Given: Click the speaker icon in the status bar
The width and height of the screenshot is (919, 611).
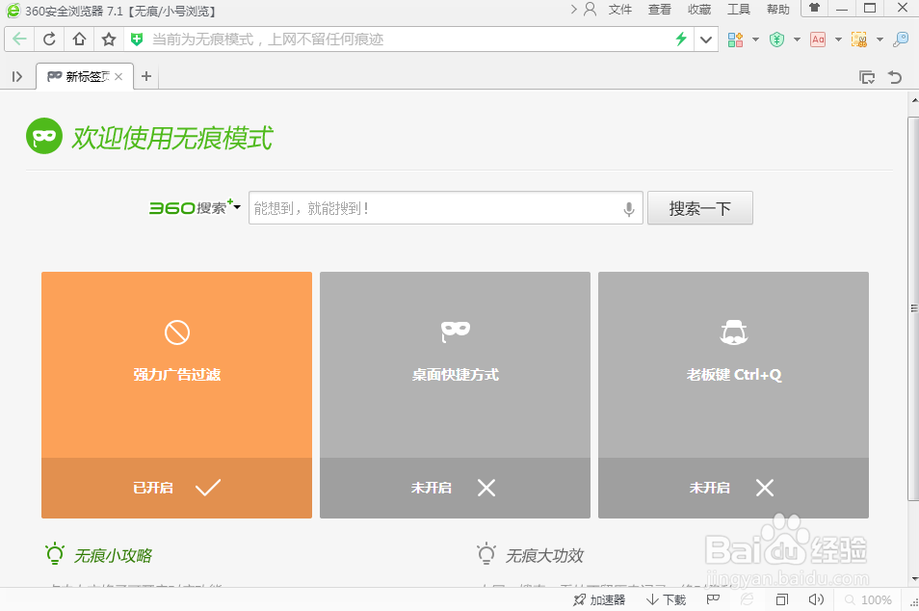Looking at the screenshot, I should click(814, 598).
